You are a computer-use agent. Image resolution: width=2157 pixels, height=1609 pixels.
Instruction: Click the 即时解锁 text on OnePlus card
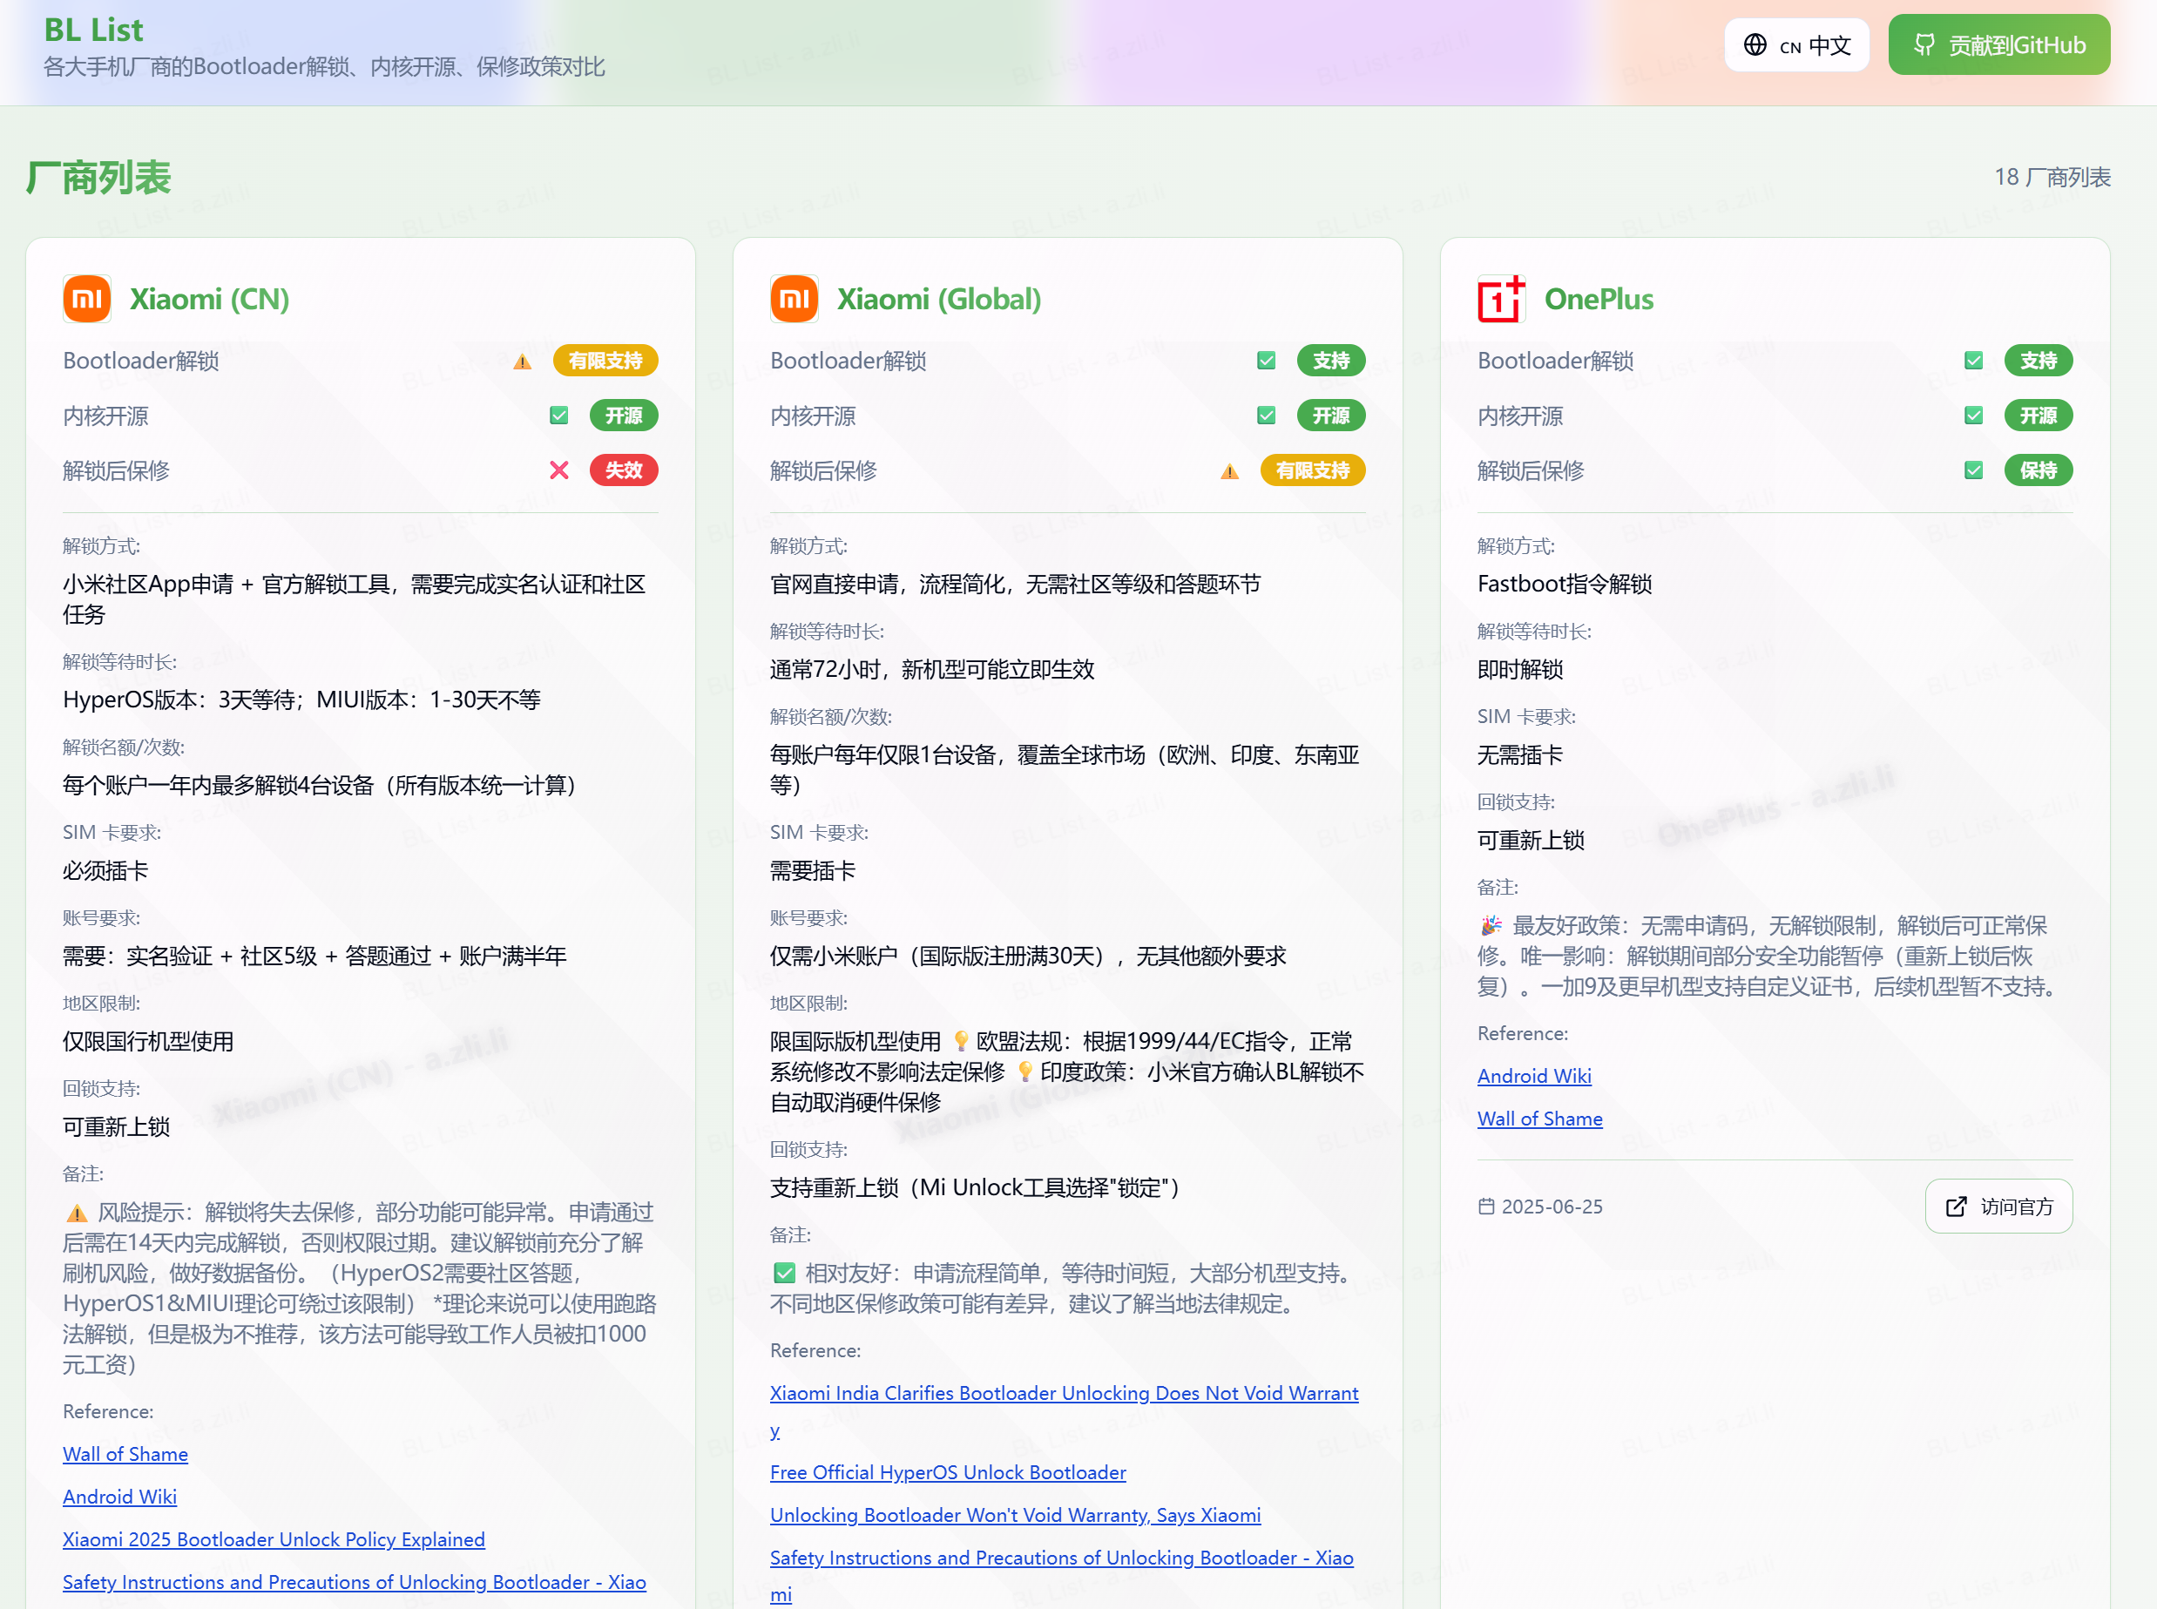pyautogui.click(x=1520, y=670)
